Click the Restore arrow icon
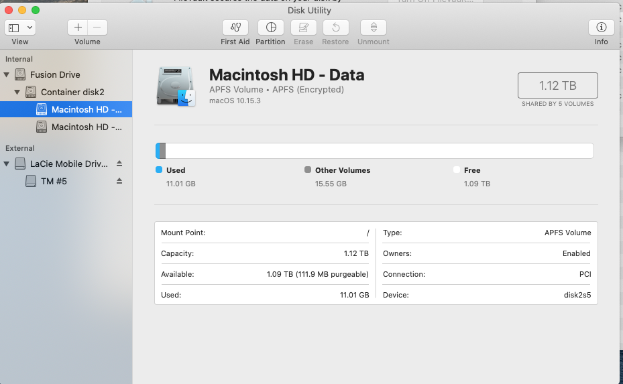The image size is (623, 384). pyautogui.click(x=336, y=27)
